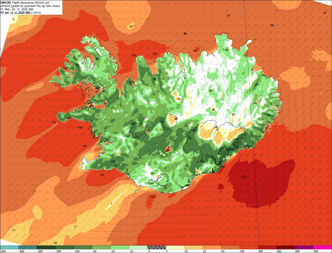This screenshot has height=253, width=332.
Task: Click the teal legend swatch between -500 and -400
Action: pos(9,247)
